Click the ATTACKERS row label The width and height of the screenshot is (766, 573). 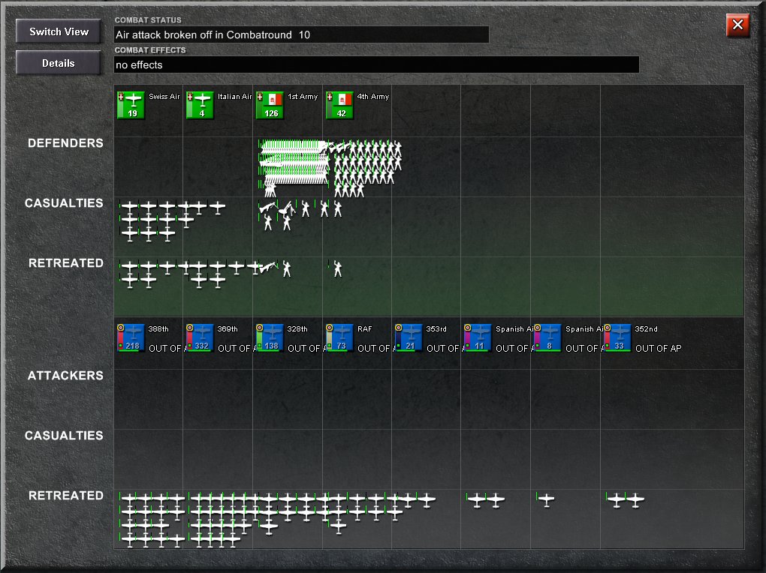[x=65, y=375]
